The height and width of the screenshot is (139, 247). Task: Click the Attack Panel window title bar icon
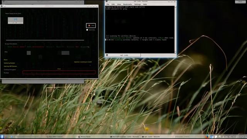2,6
